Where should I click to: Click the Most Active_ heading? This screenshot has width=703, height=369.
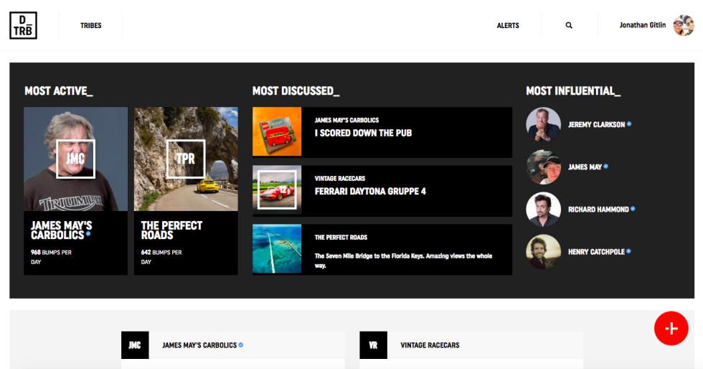59,91
